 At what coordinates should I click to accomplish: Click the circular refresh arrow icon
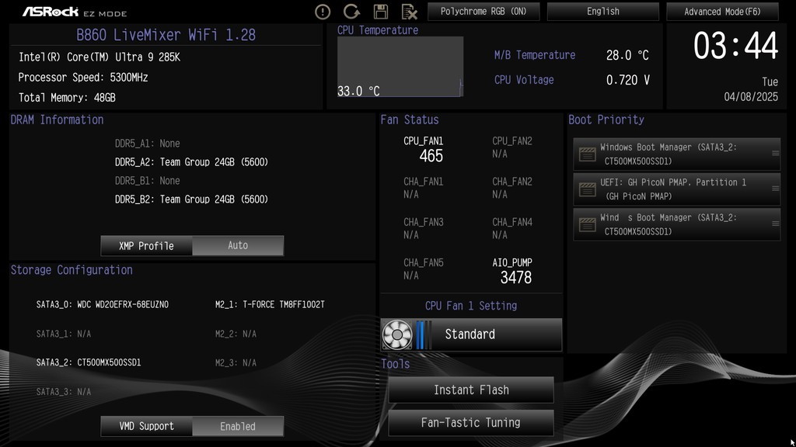(x=351, y=11)
